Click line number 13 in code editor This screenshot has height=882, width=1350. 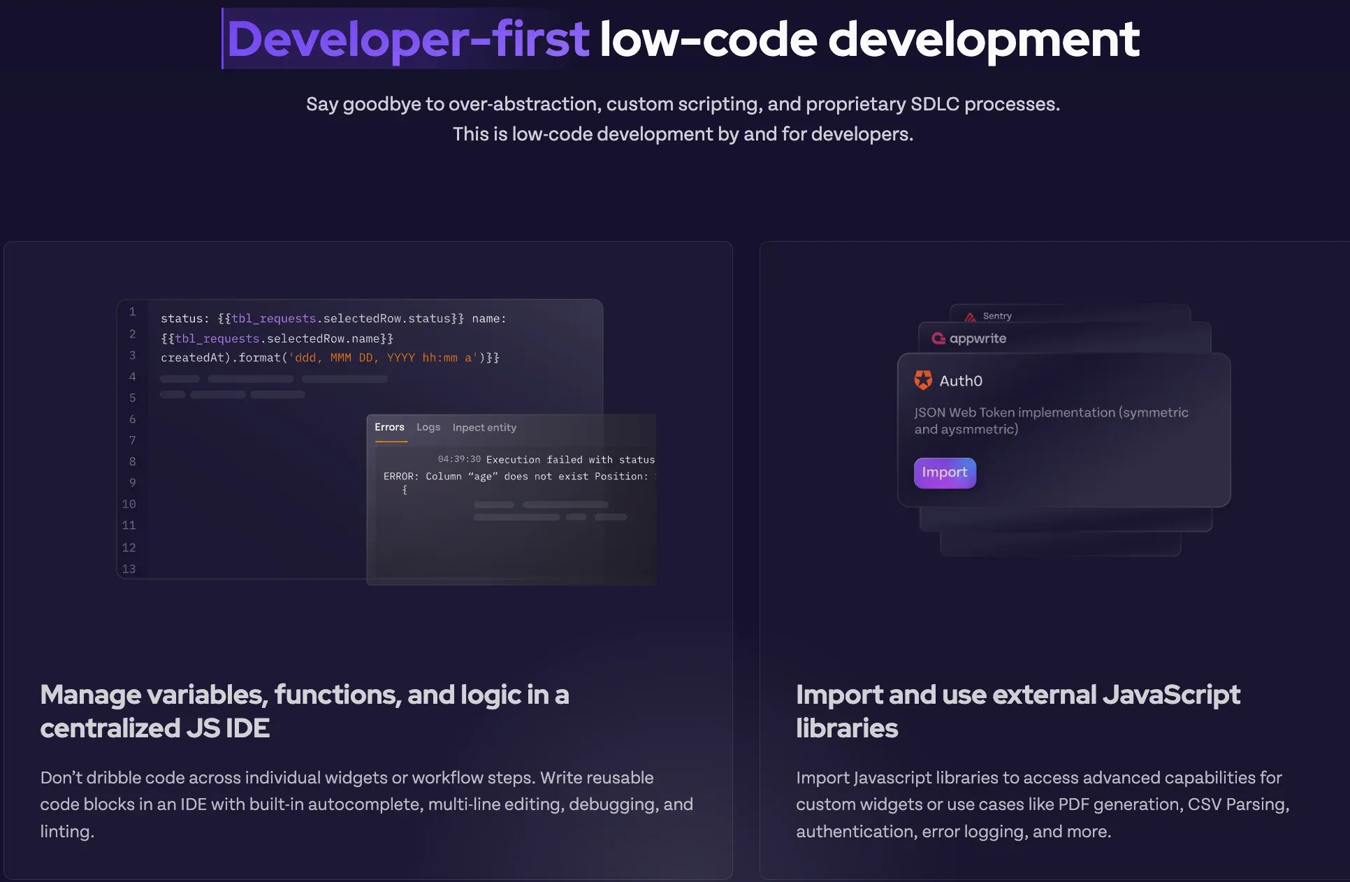tap(129, 569)
